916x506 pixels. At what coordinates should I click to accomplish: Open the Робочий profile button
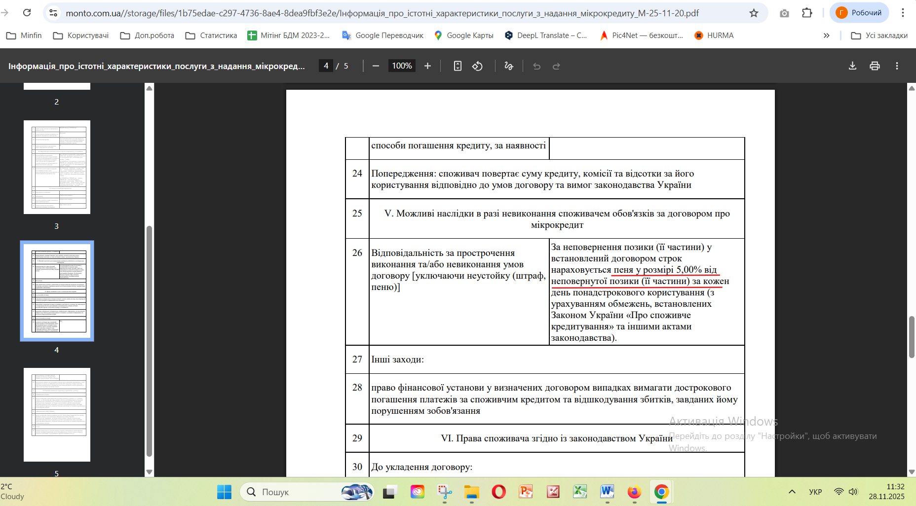coord(859,13)
